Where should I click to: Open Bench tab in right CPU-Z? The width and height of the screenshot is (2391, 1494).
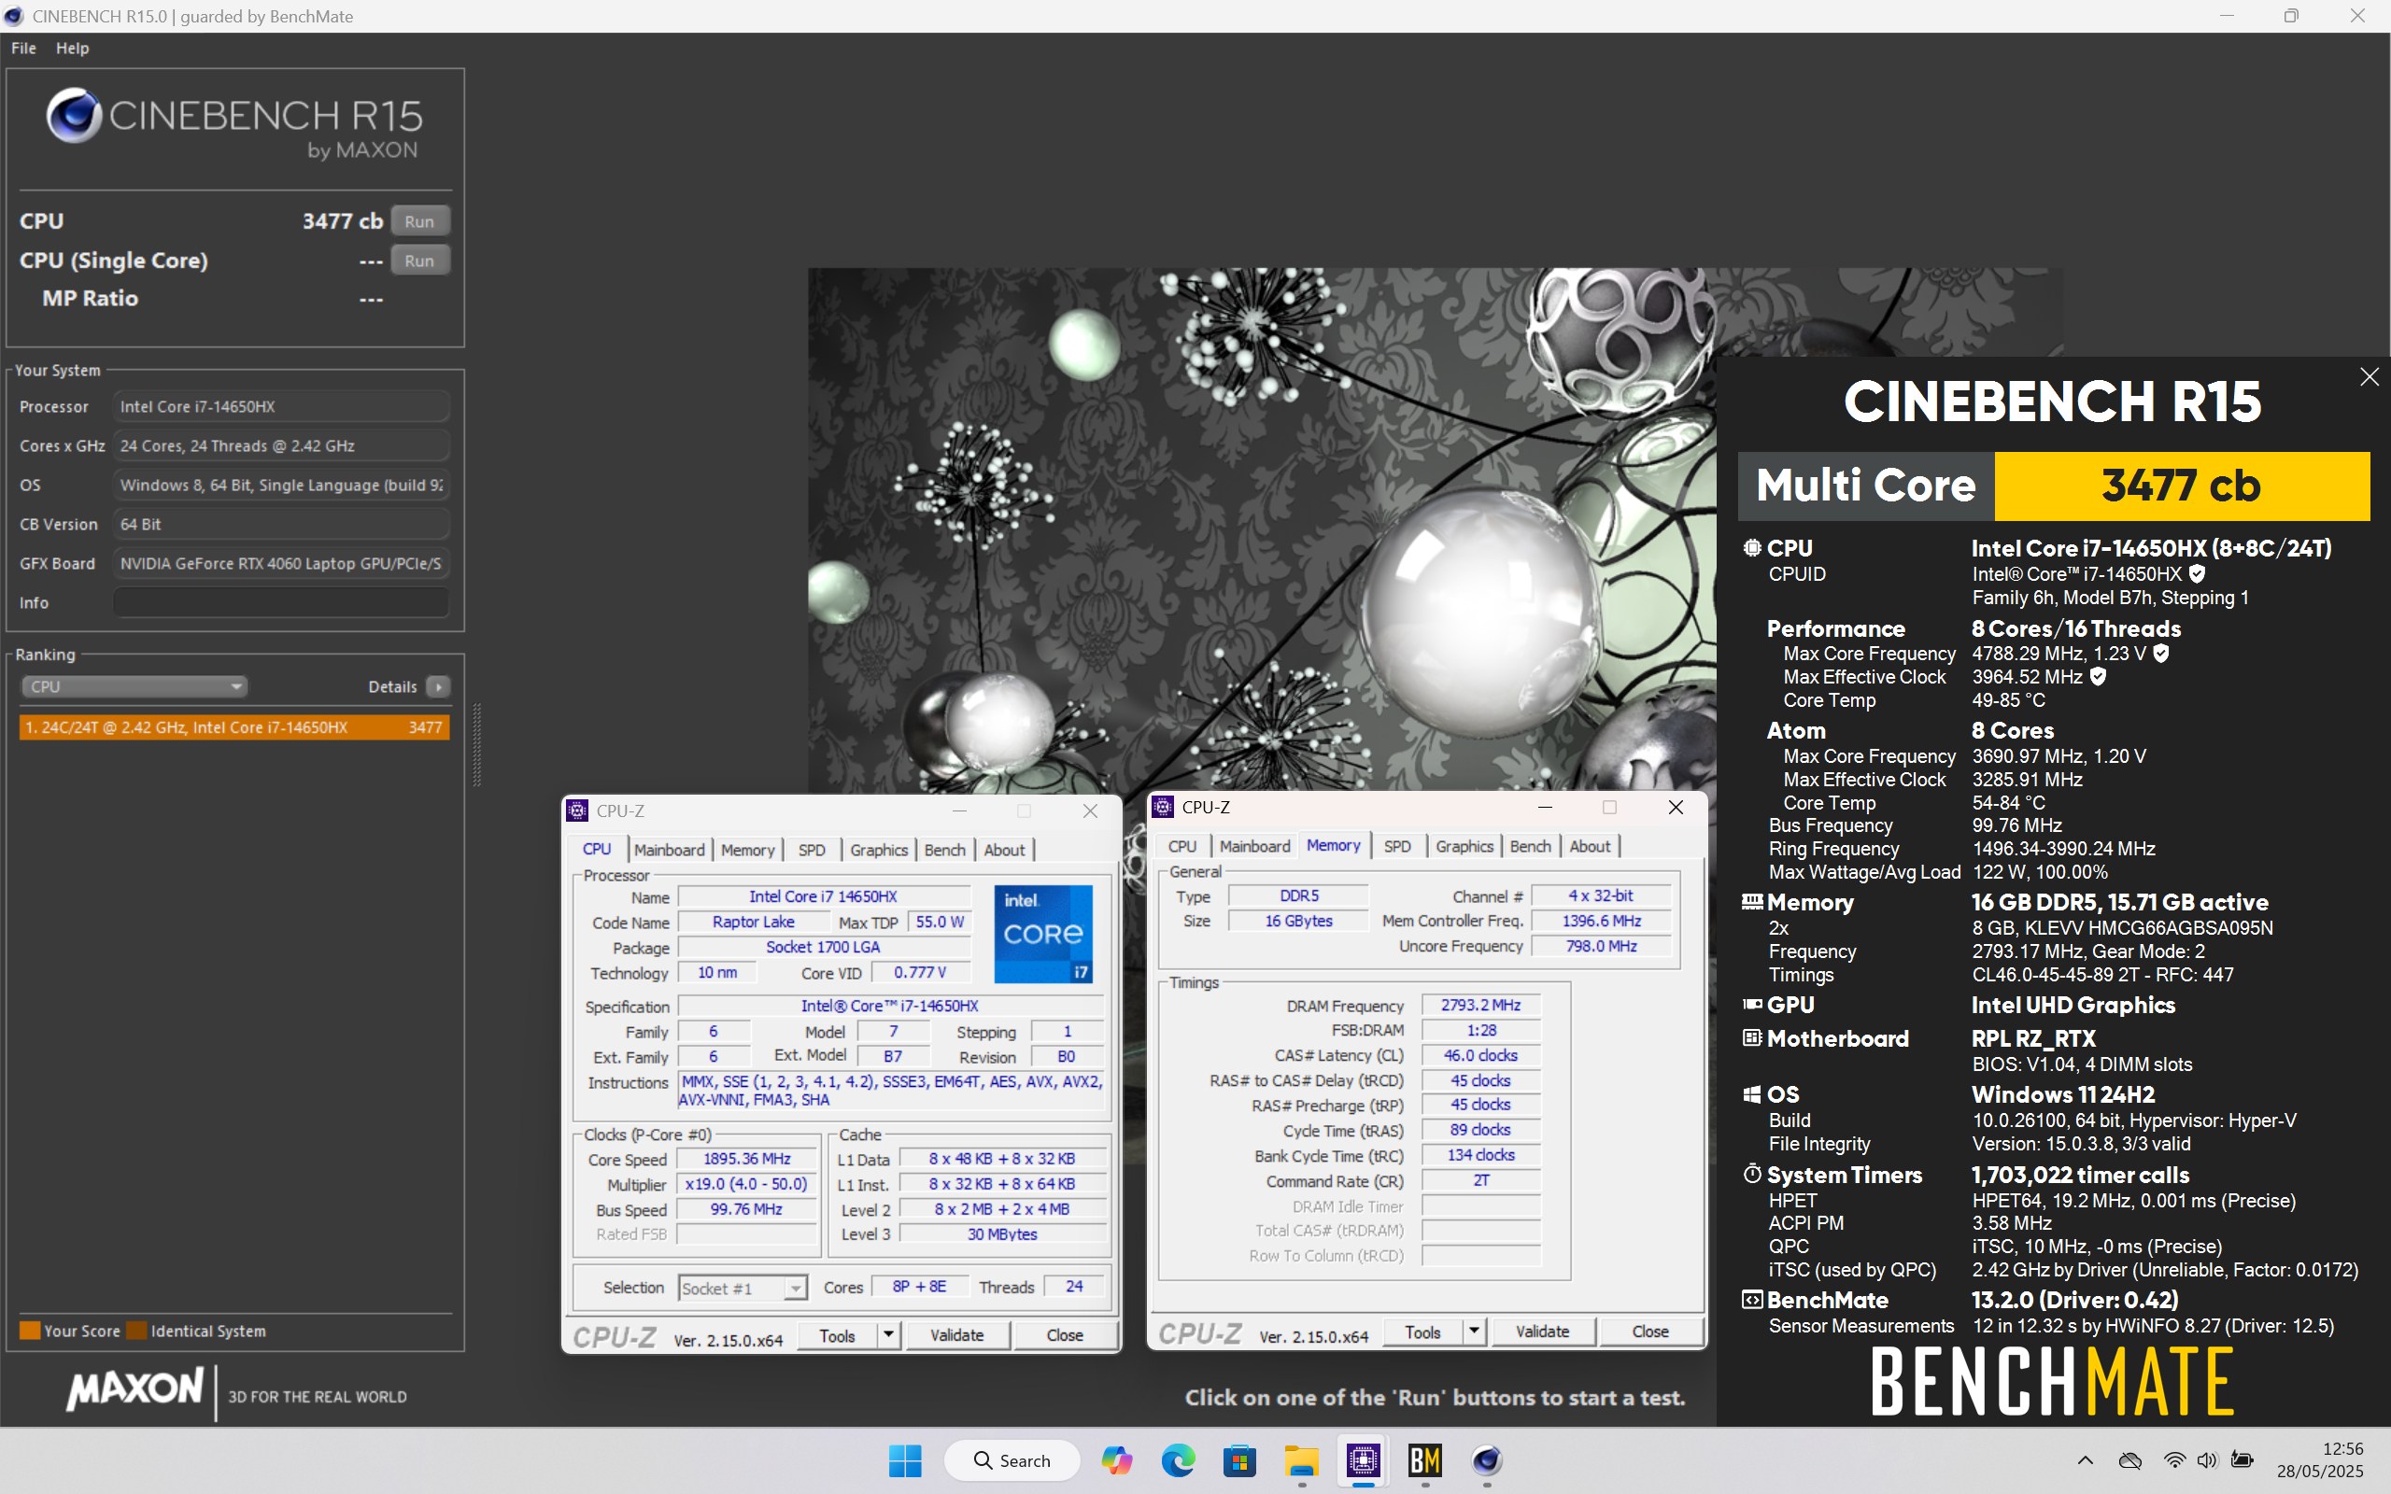click(1531, 846)
